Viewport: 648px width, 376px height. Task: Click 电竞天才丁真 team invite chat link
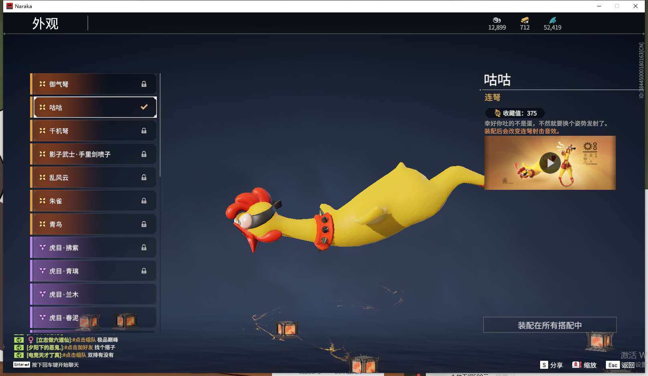(74, 355)
